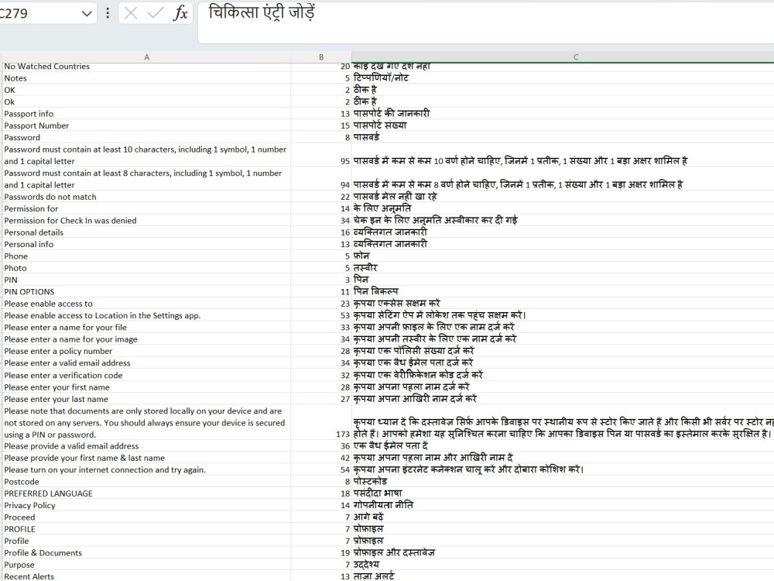The image size is (774, 581).
Task: Select cell 'Please enable access to'
Action: (146, 304)
